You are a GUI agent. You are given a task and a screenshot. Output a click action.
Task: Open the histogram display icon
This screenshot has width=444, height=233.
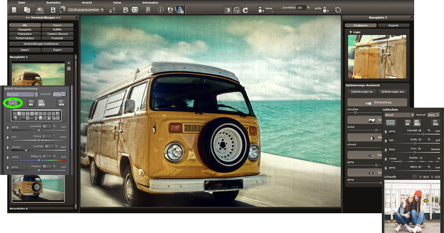(179, 10)
